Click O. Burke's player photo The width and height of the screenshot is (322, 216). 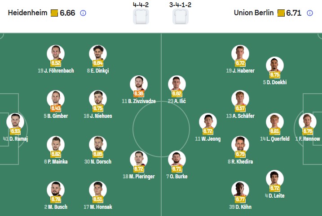[176, 159]
